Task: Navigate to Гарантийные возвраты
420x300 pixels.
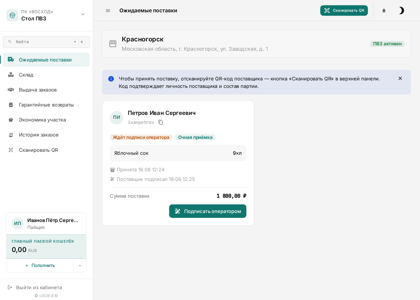Action: [46, 105]
